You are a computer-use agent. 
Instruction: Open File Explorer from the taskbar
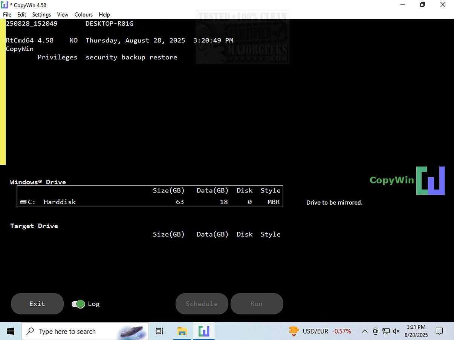coord(182,331)
